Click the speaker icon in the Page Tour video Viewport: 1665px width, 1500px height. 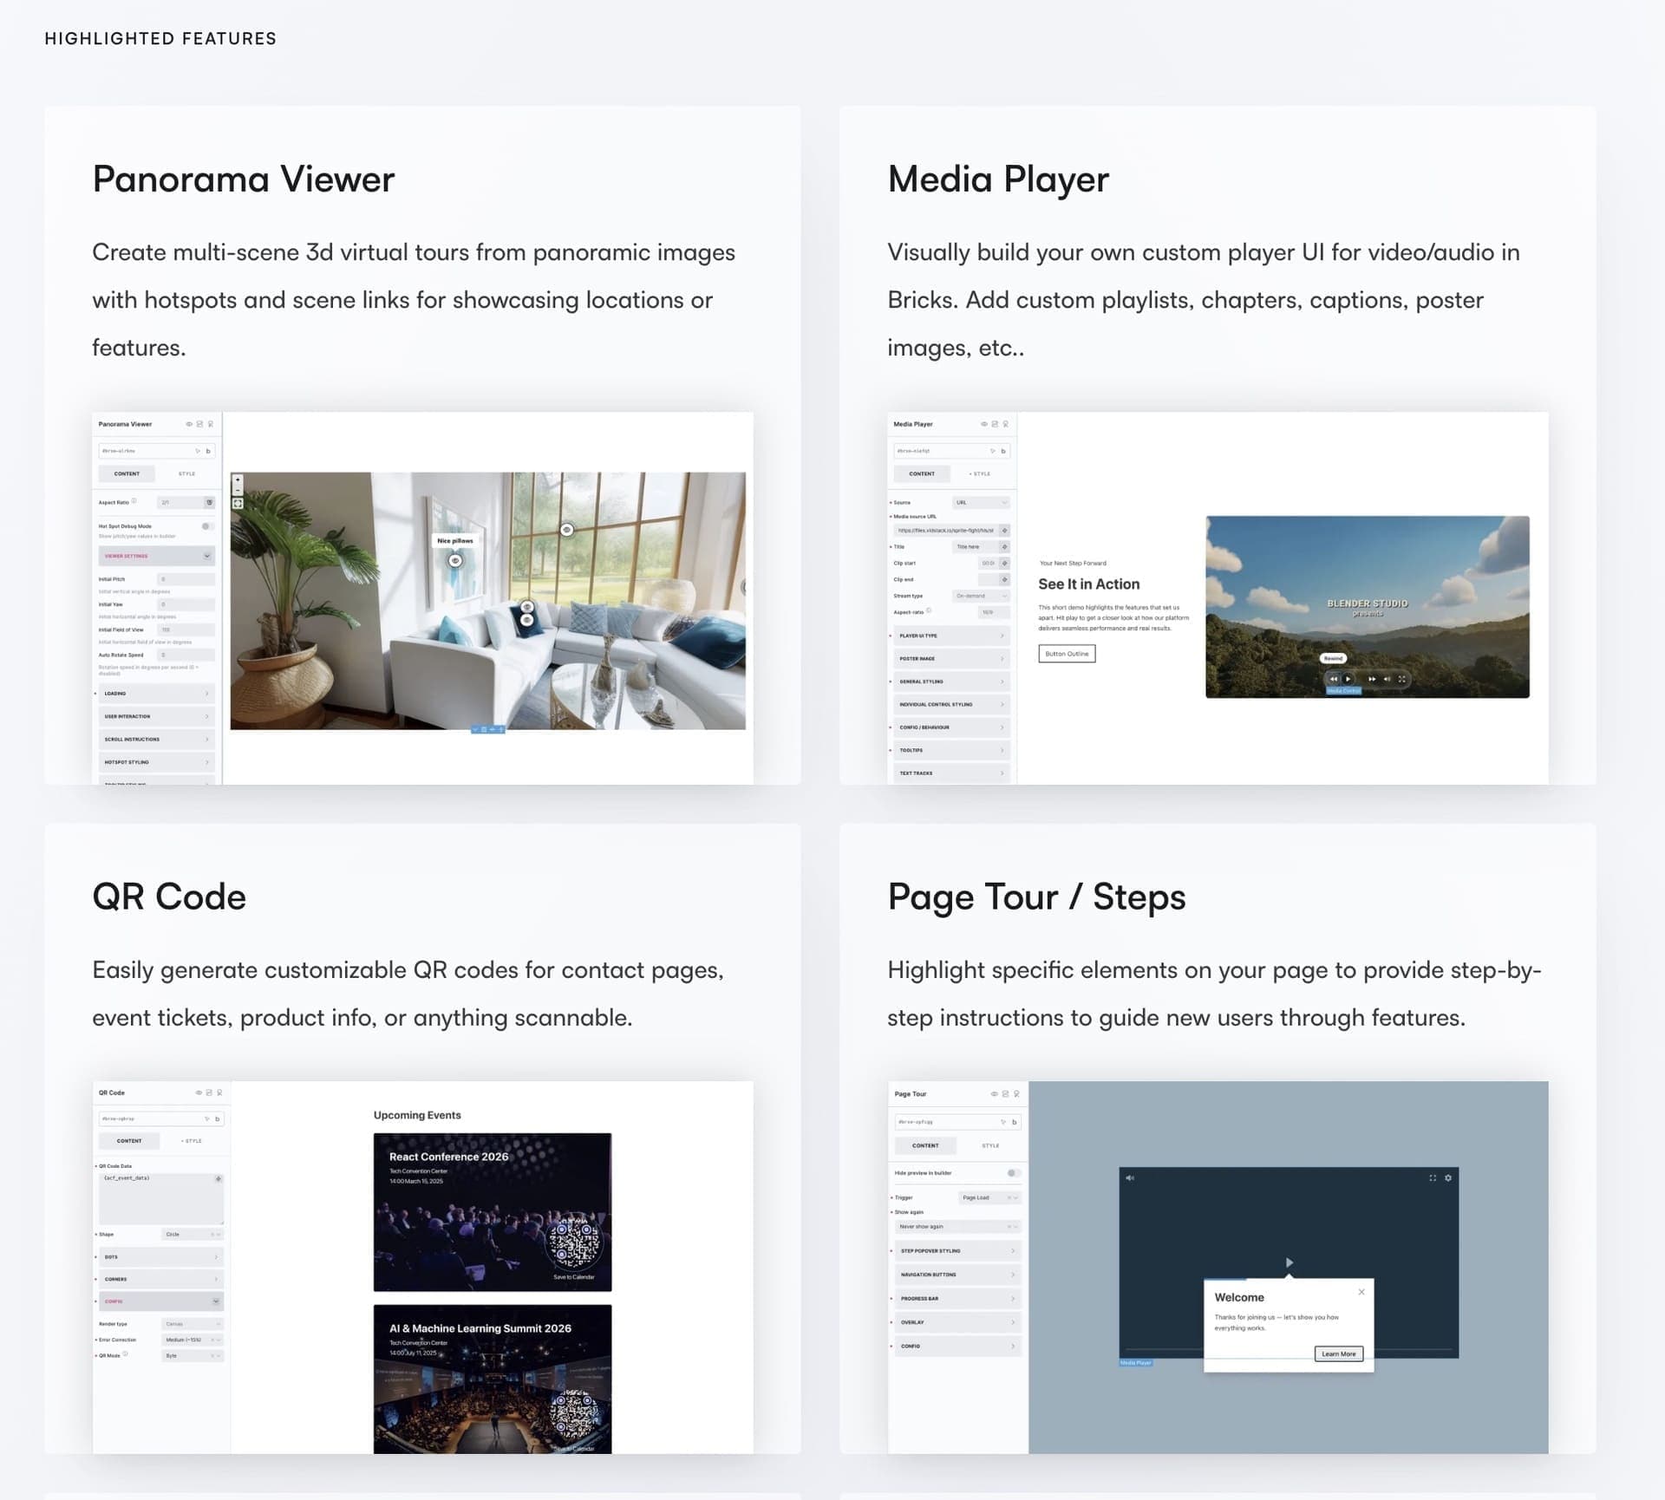point(1130,1177)
